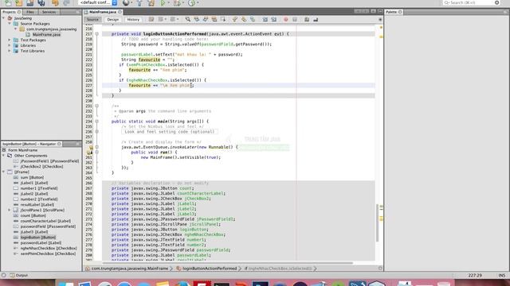Click the New File toolbar icon
510x286 pixels.
8,3
